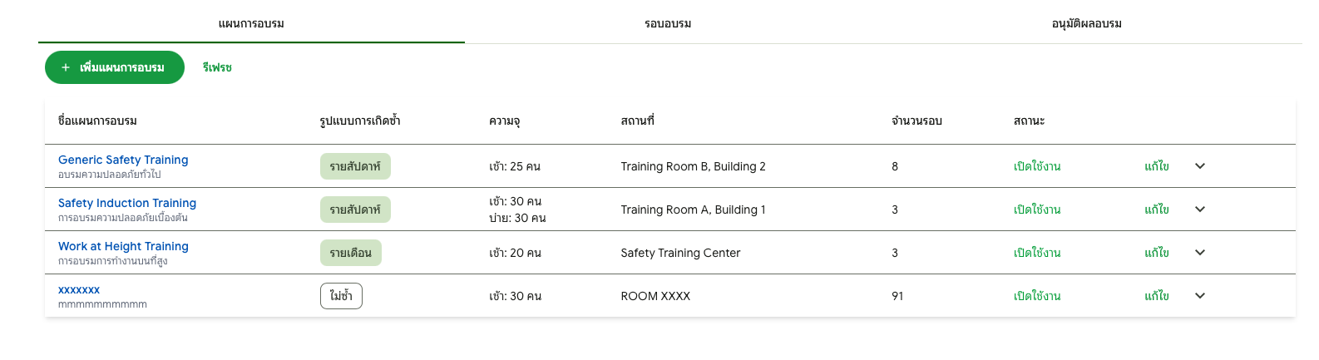Click the รายเดือน recurrence badge
The width and height of the screenshot is (1319, 360).
pyautogui.click(x=350, y=253)
